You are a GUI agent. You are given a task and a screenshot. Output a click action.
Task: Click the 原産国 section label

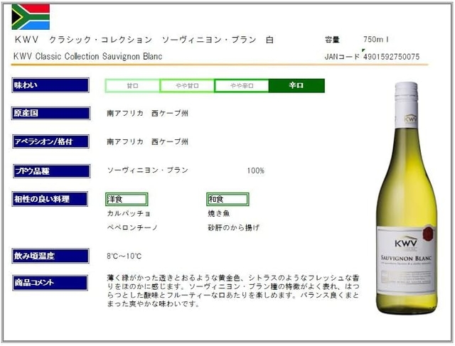[x=50, y=113]
